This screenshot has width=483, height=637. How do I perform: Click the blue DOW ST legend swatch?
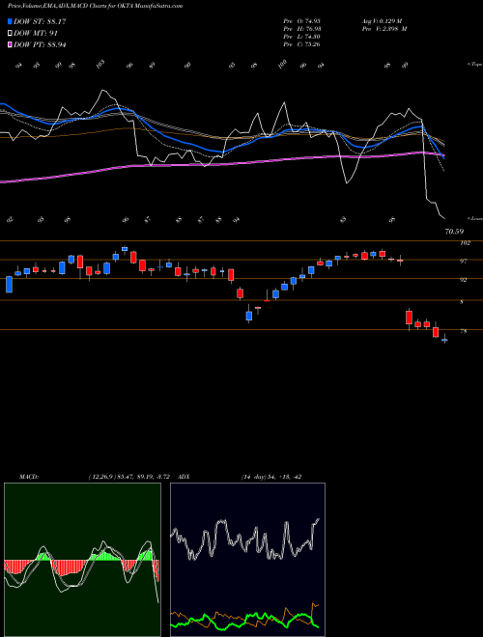coord(10,21)
